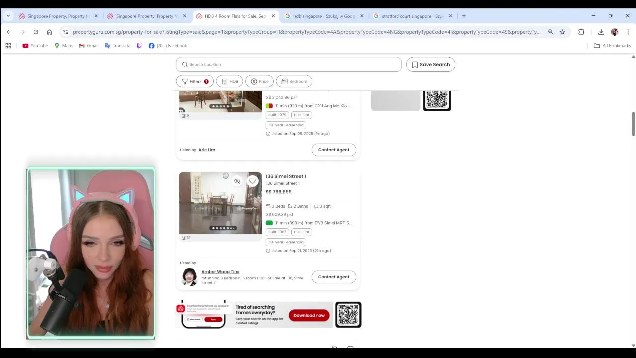The image size is (636, 358).
Task: Select the HDB 4 Room Flats tab
Action: [x=235, y=16]
